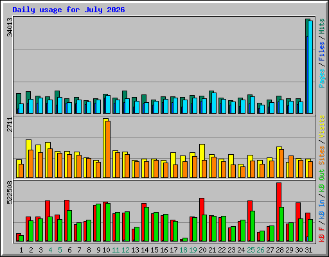Screen dimensions: 329x257
Task: Click the 2711 axis maximum label
Action: tap(10, 125)
